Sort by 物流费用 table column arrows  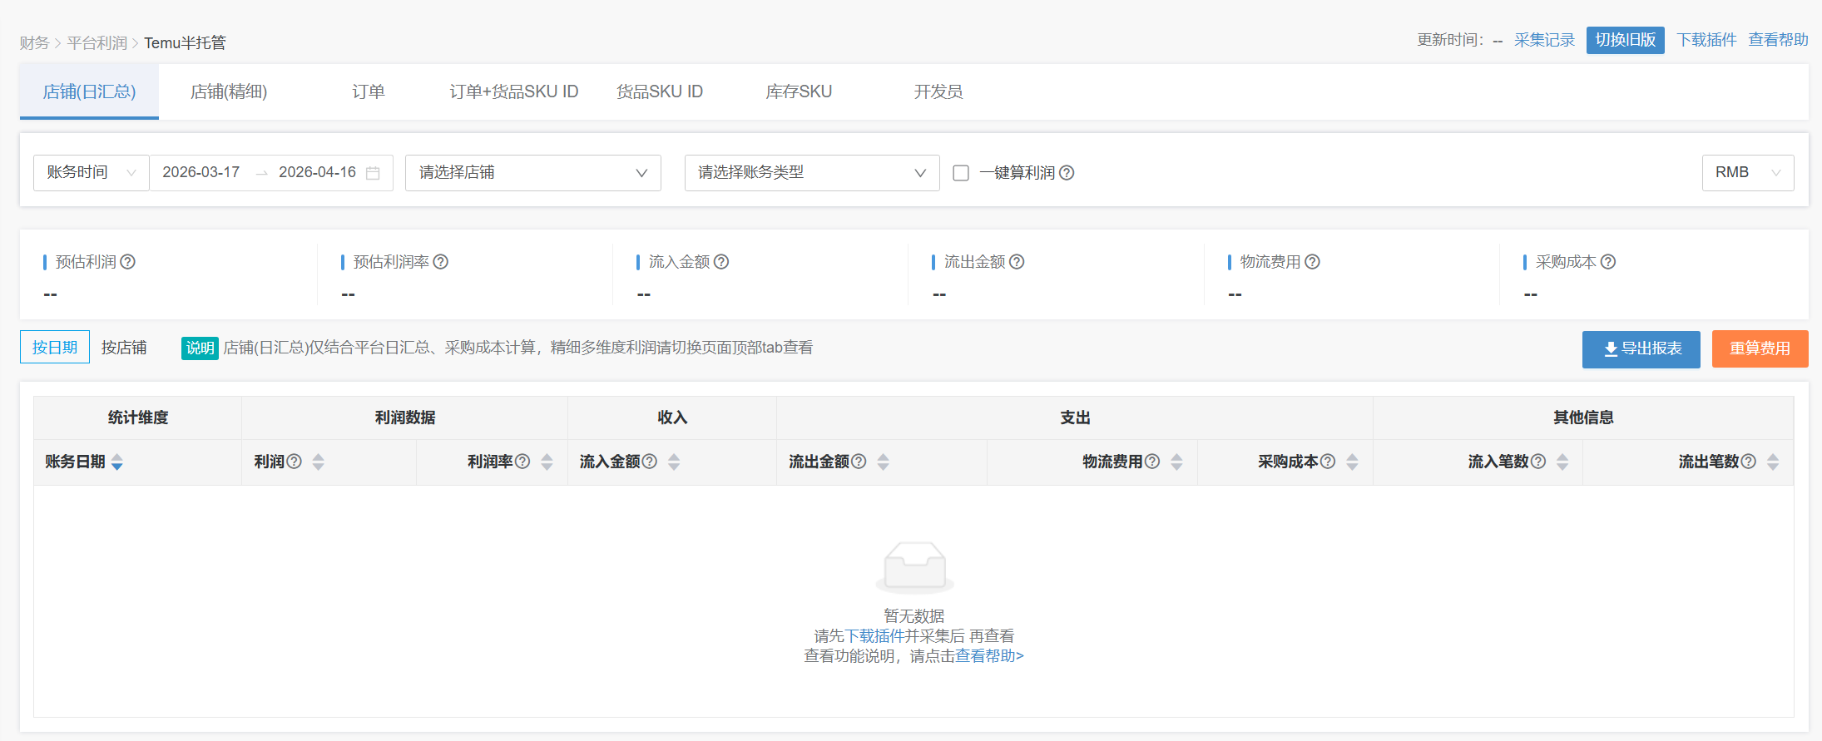pyautogui.click(x=1176, y=462)
